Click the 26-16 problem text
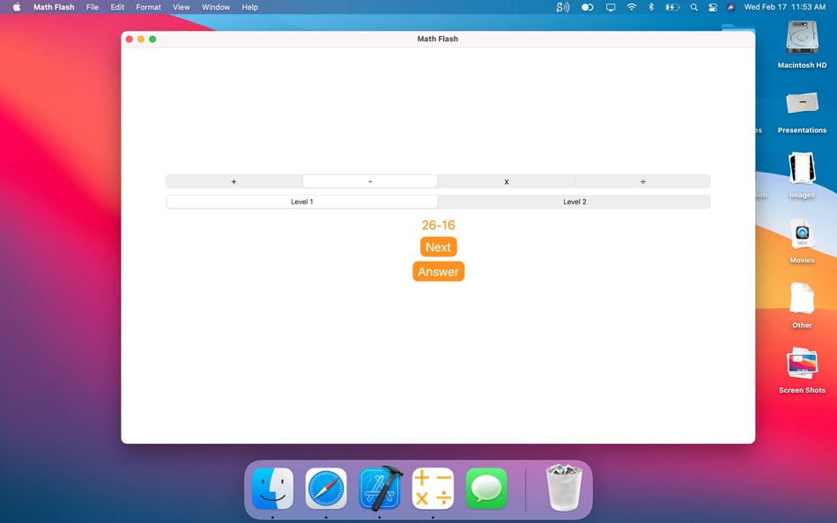 (x=438, y=225)
